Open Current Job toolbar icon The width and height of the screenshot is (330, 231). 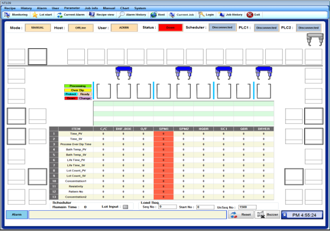[x=172, y=15]
